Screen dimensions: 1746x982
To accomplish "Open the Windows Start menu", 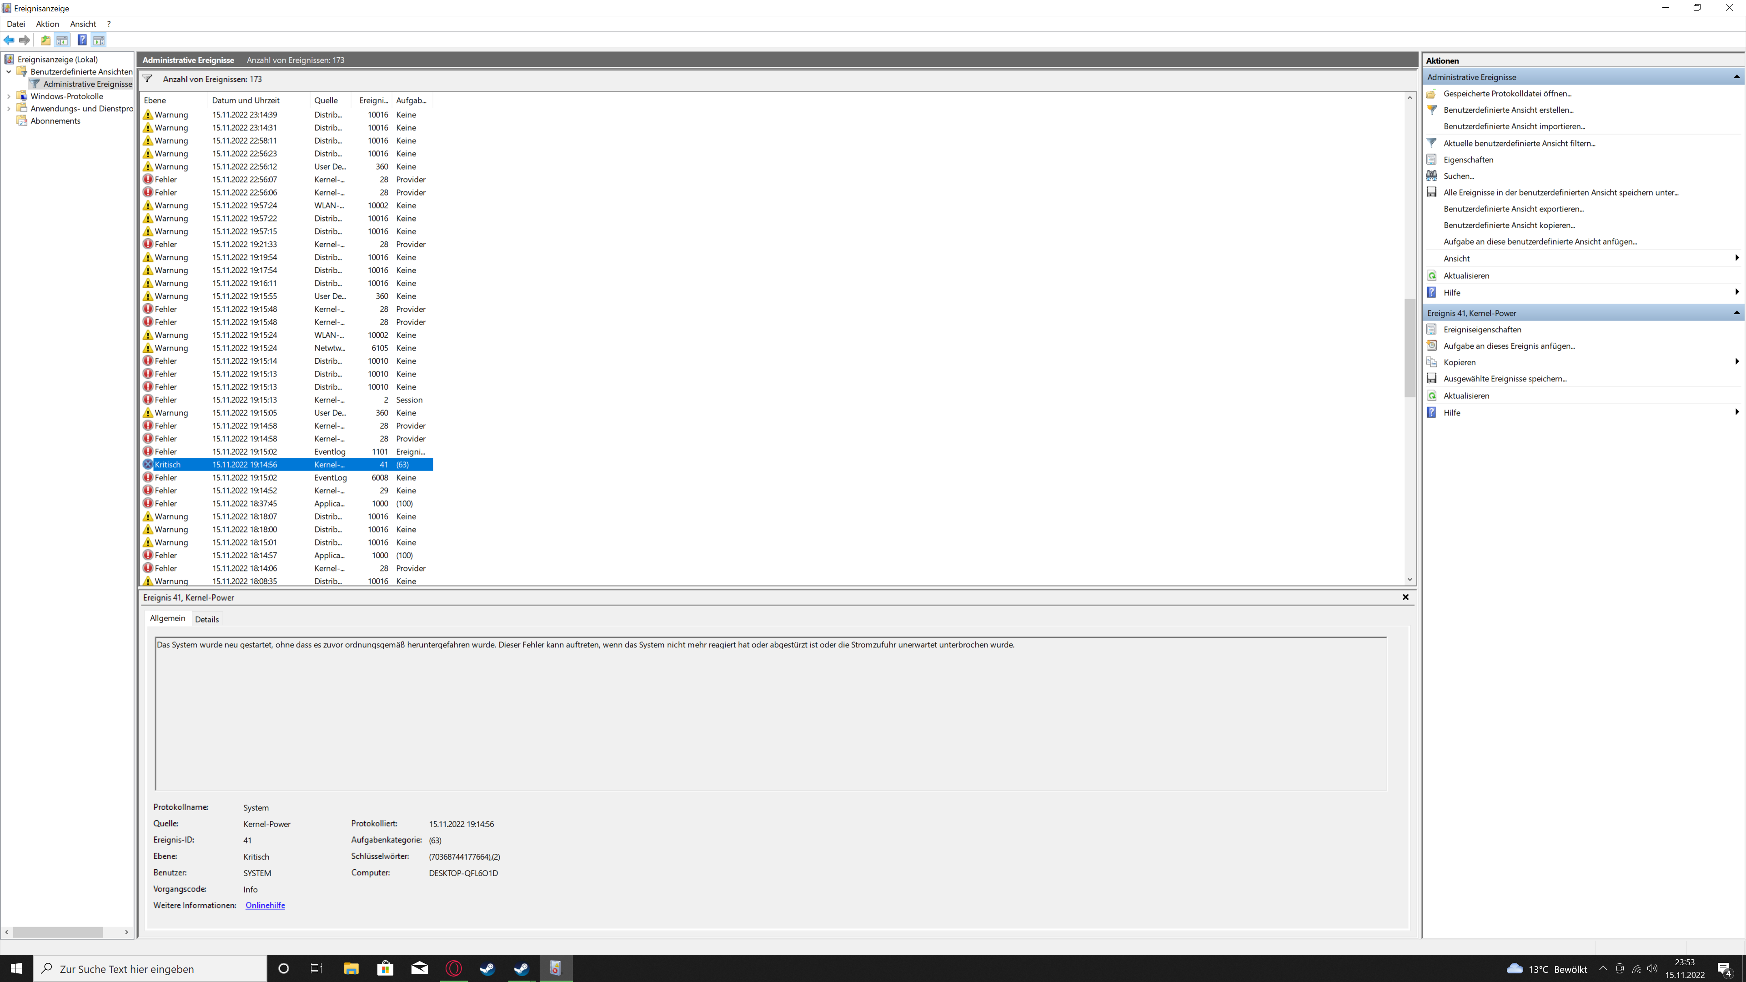I will [x=16, y=968].
